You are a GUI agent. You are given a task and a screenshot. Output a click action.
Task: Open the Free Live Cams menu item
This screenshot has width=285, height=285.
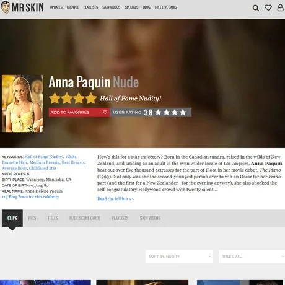click(x=165, y=7)
